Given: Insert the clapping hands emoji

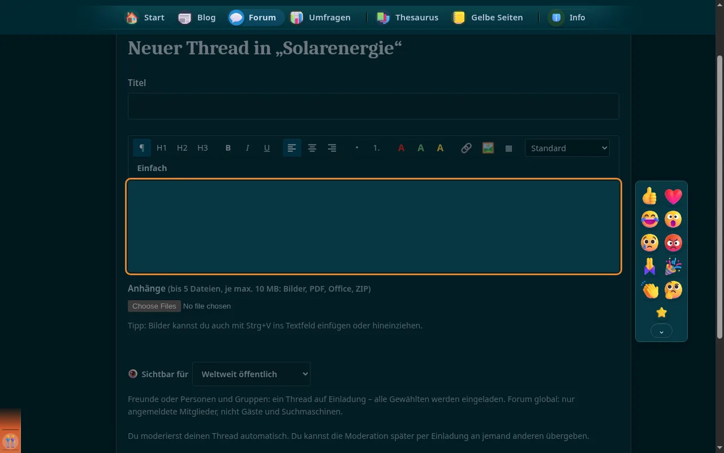Looking at the screenshot, I should point(650,290).
